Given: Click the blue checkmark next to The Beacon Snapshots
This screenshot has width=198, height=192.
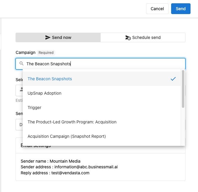Looking at the screenshot, I should click(x=173, y=79).
